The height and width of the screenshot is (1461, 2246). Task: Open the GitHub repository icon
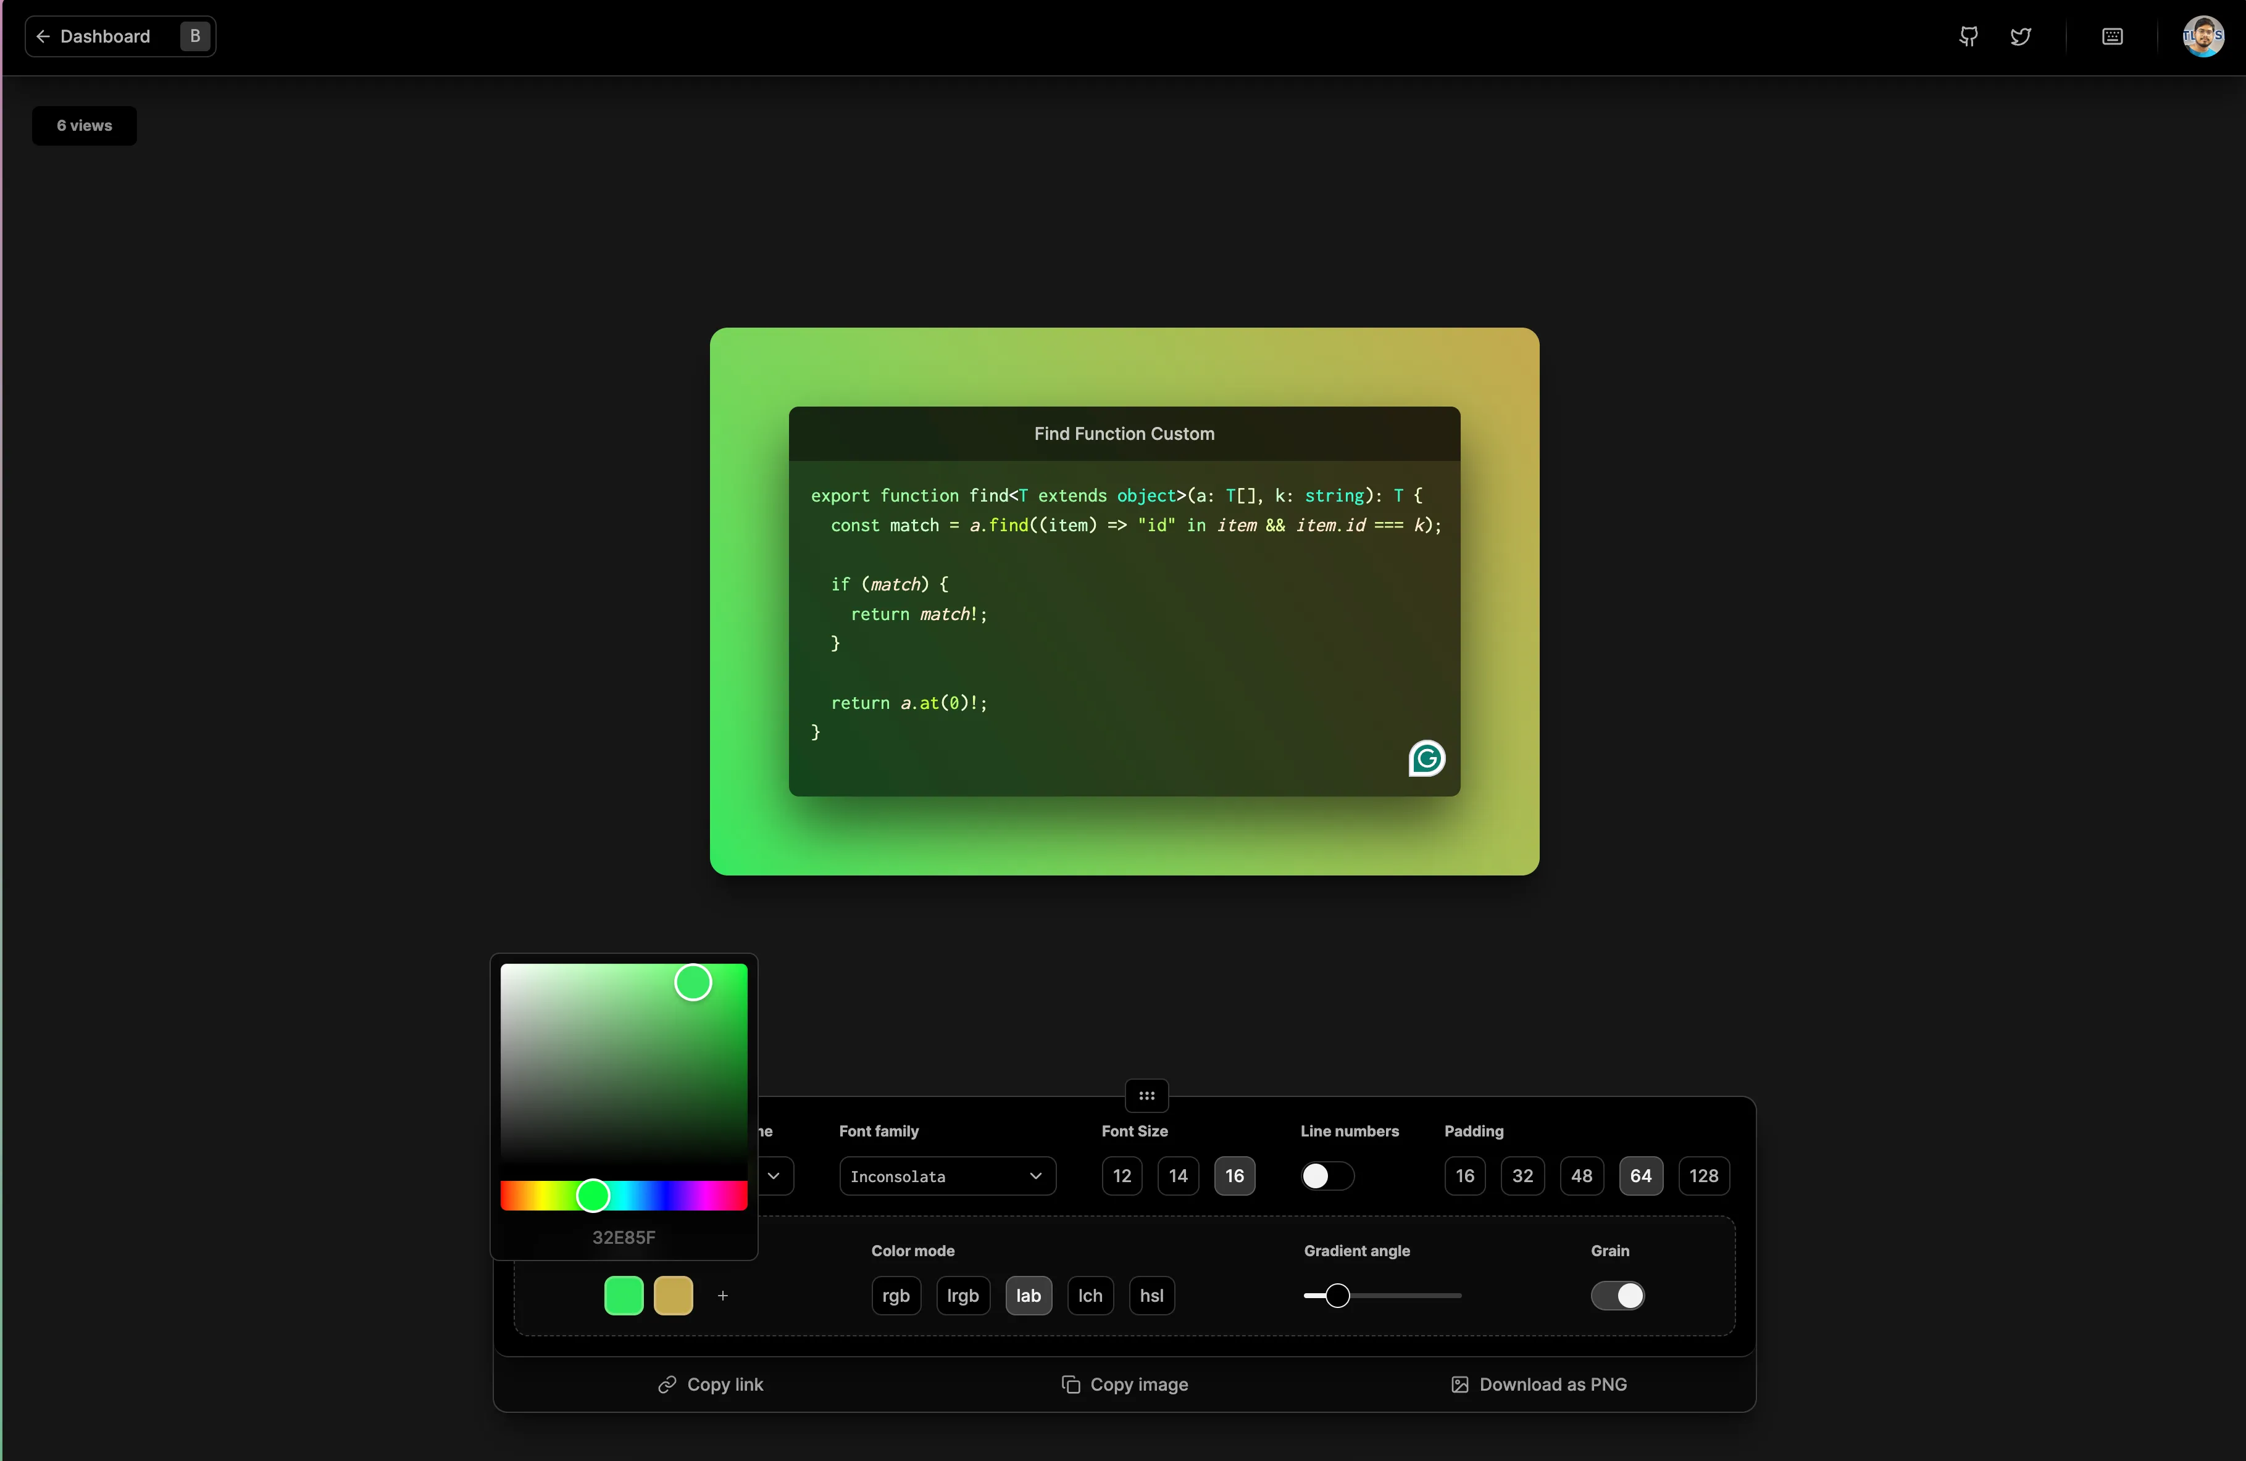click(1969, 36)
